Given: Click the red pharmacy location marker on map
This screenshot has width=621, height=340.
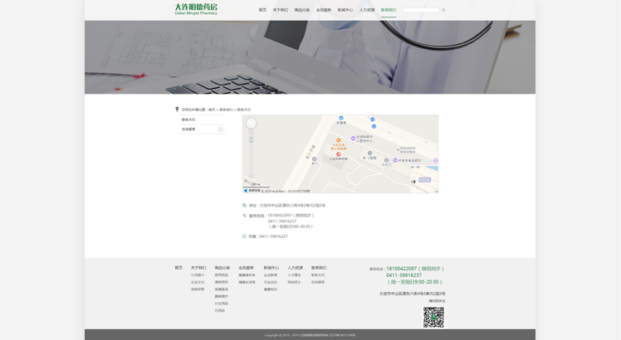Looking at the screenshot, I should click(x=338, y=153).
